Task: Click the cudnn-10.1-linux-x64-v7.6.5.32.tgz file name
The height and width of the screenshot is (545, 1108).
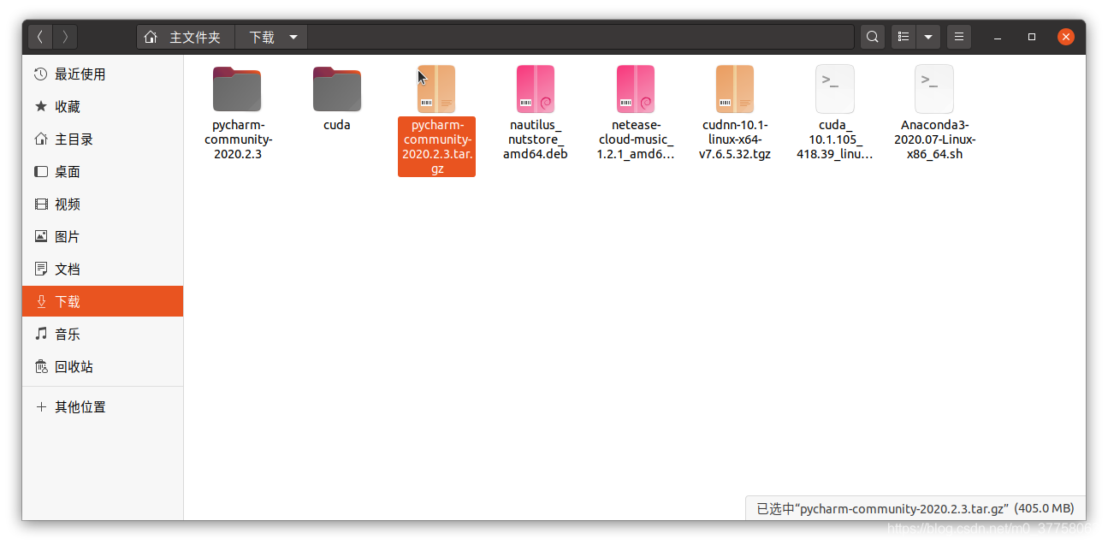Action: tap(735, 139)
